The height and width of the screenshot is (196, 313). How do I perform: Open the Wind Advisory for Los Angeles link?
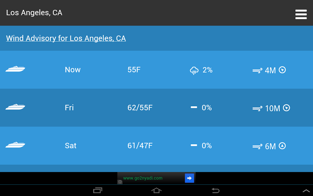pos(66,38)
